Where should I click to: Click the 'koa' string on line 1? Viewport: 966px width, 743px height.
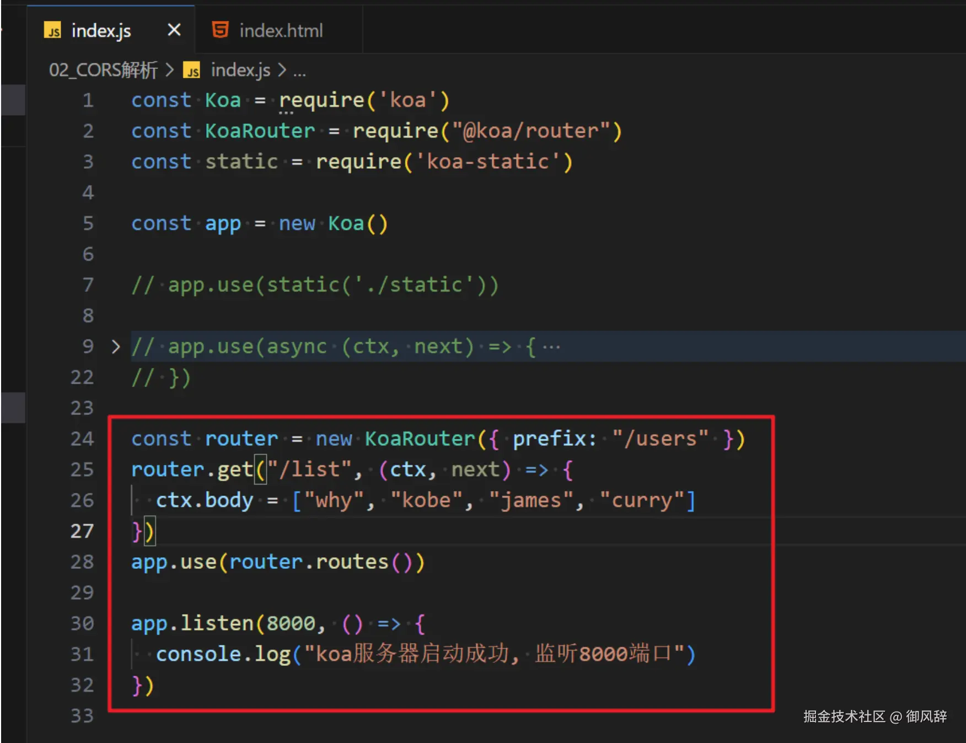point(407,100)
